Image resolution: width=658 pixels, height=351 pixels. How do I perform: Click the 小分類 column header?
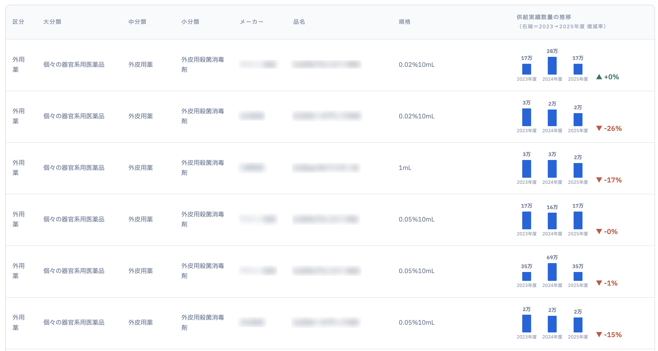(190, 22)
